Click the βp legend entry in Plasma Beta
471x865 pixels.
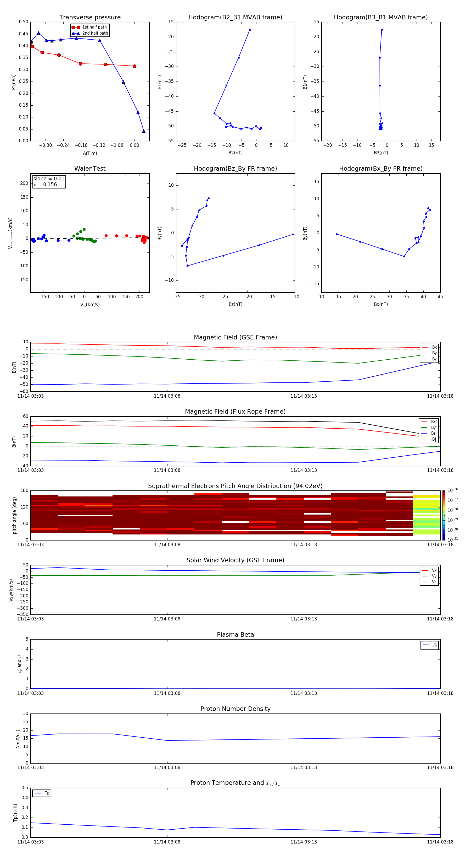point(430,645)
